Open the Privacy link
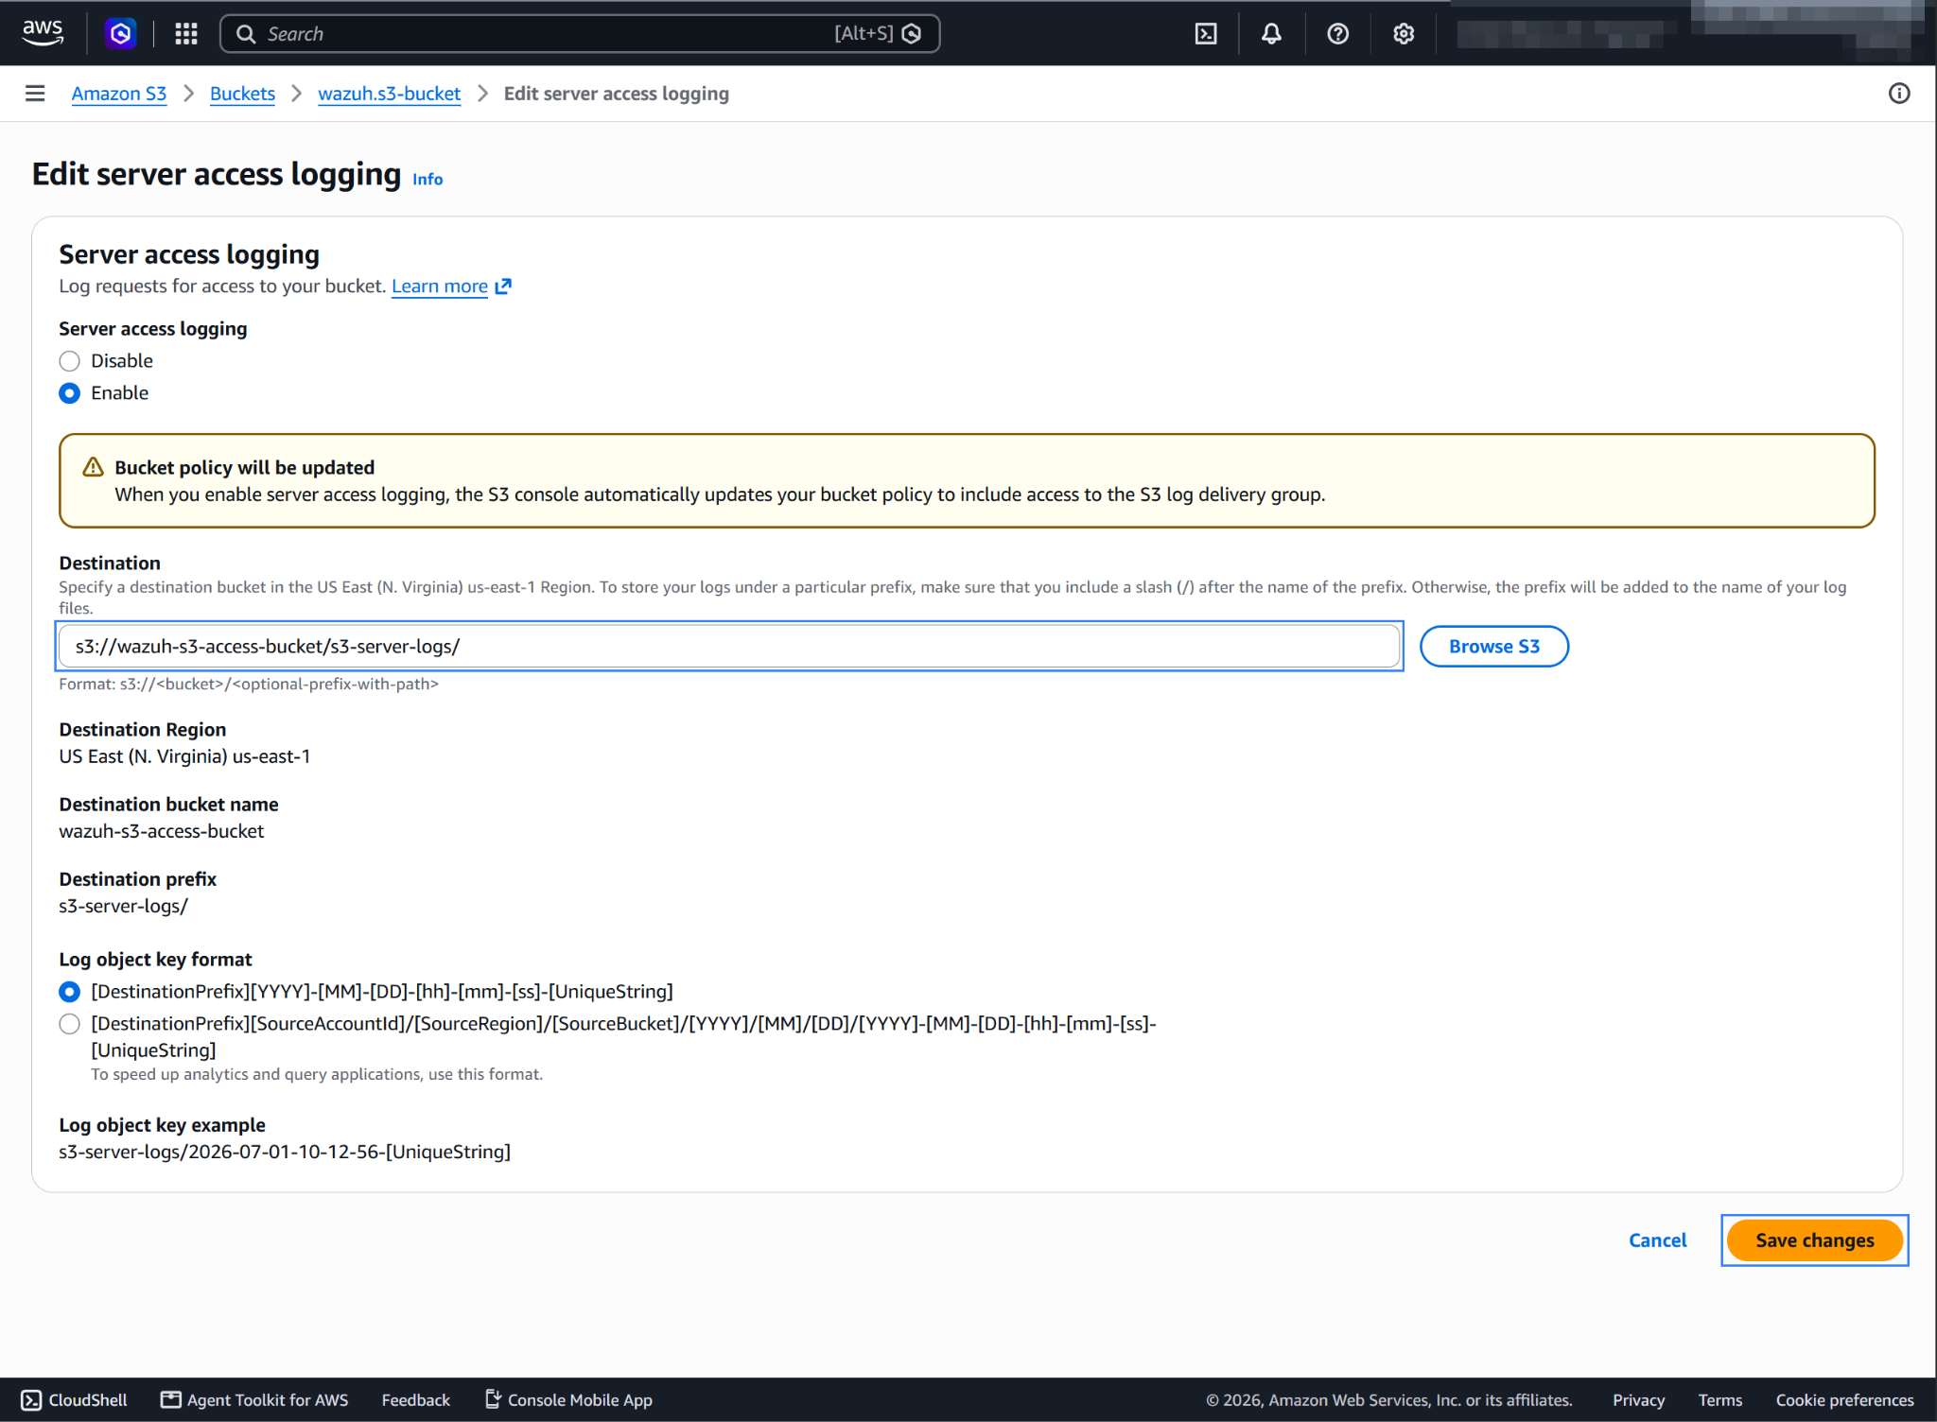This screenshot has width=1937, height=1422. (x=1638, y=1400)
